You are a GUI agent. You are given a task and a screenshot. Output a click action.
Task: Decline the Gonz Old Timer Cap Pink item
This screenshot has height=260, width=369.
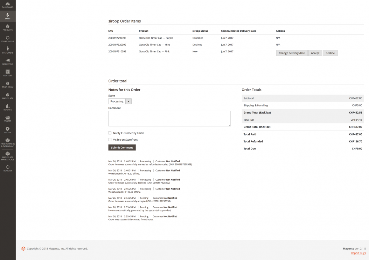point(330,53)
